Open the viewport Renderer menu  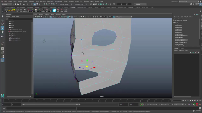[58, 15]
